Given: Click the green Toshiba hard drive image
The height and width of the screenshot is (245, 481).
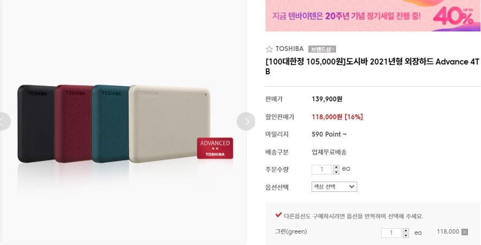Looking at the screenshot, I should click(x=110, y=124).
